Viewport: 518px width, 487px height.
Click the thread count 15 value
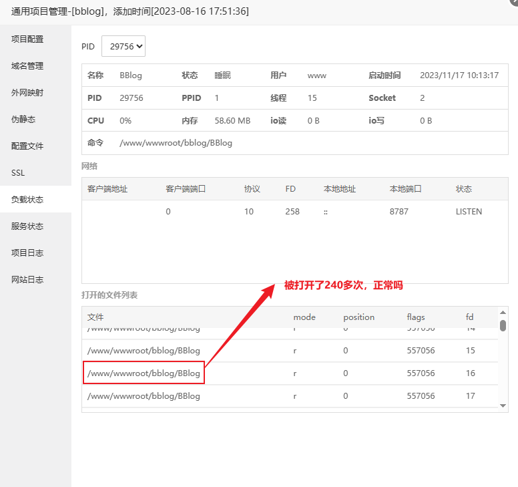point(312,98)
